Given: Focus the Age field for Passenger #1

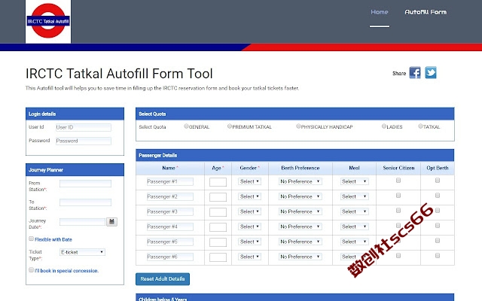Looking at the screenshot, I should [x=218, y=182].
